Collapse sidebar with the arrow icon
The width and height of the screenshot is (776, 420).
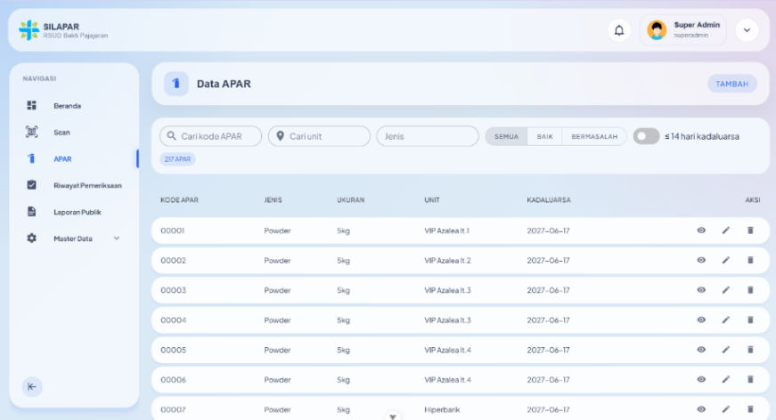pos(32,386)
